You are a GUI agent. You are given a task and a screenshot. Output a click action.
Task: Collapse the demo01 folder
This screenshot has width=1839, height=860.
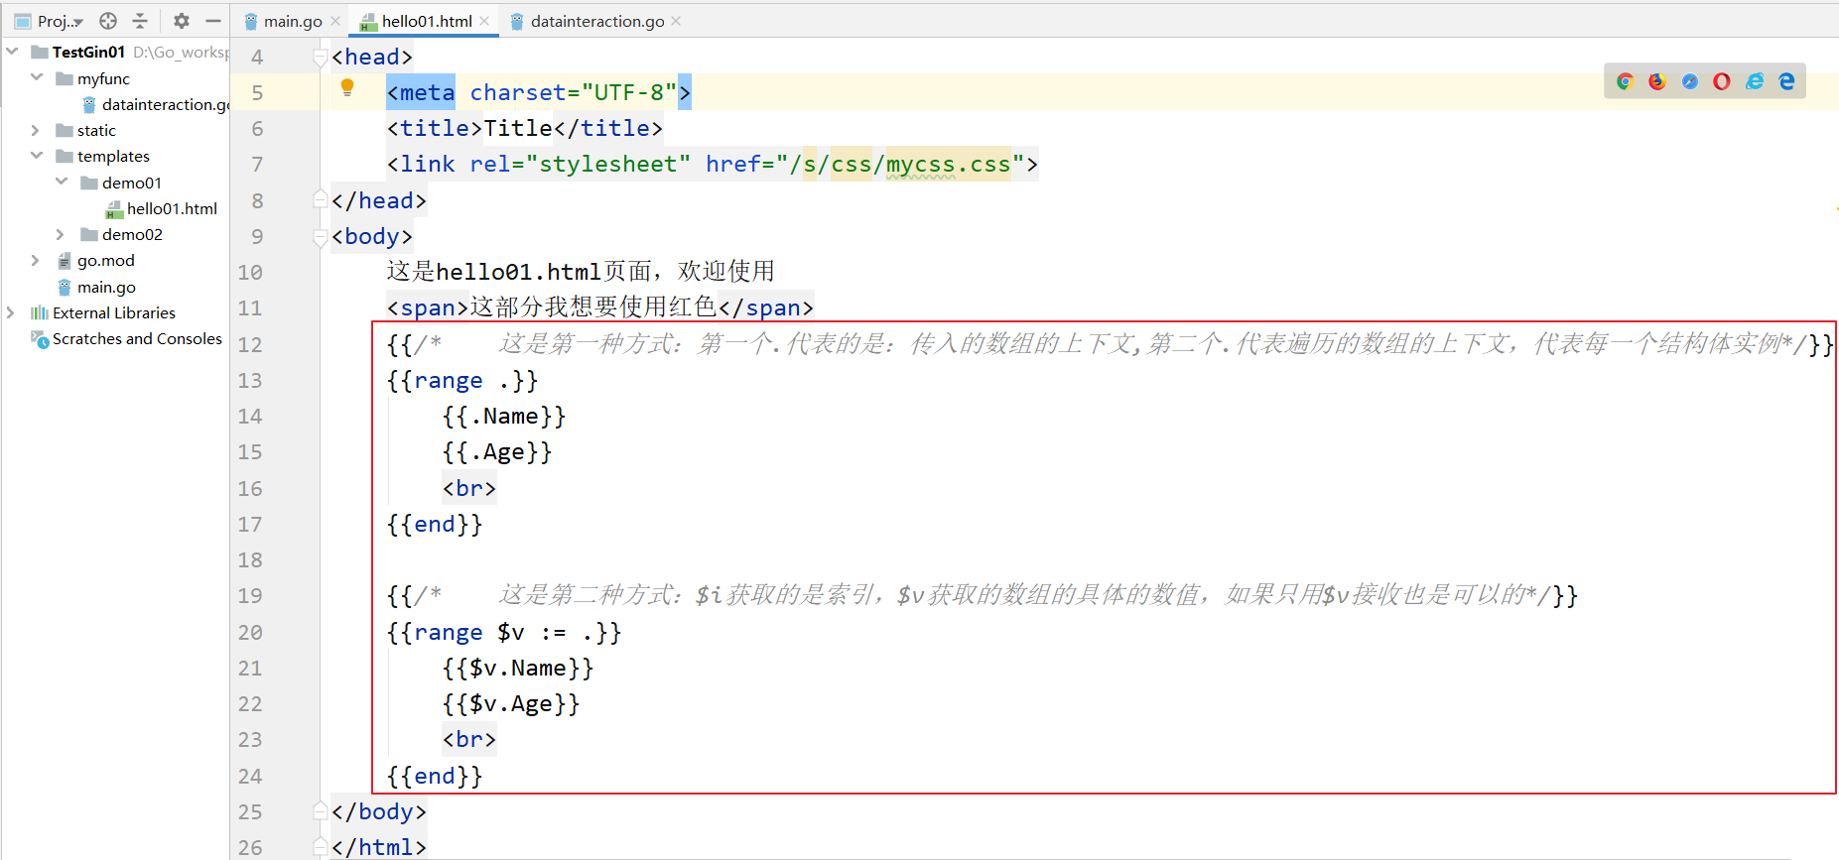point(62,182)
